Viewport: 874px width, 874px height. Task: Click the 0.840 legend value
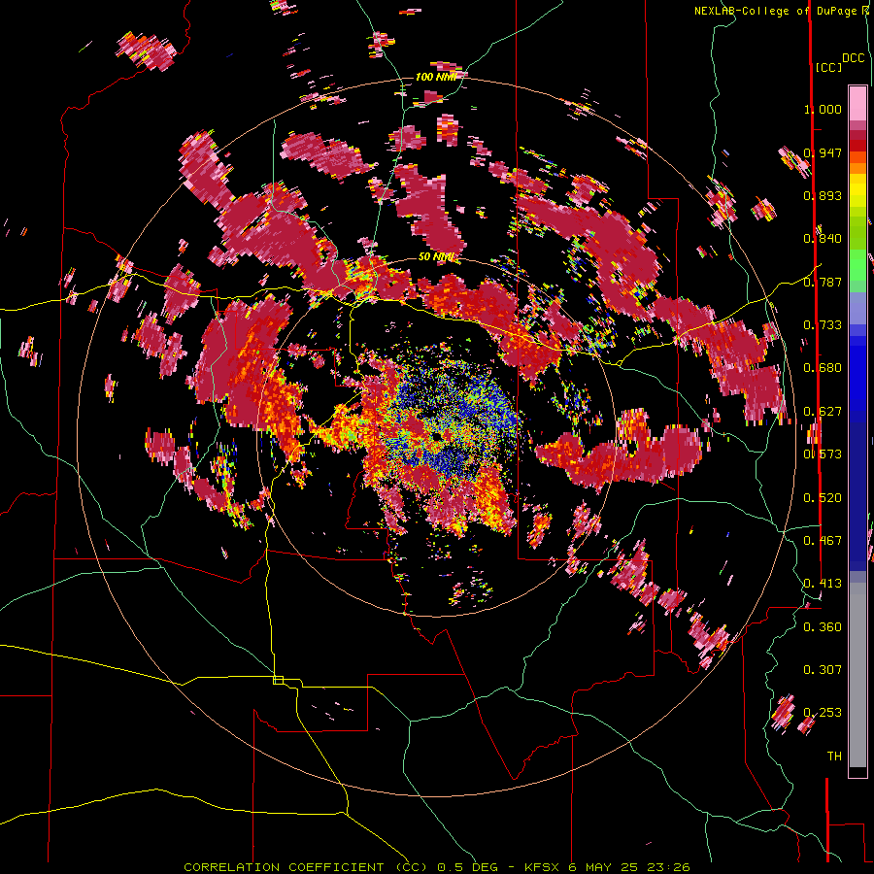point(823,239)
